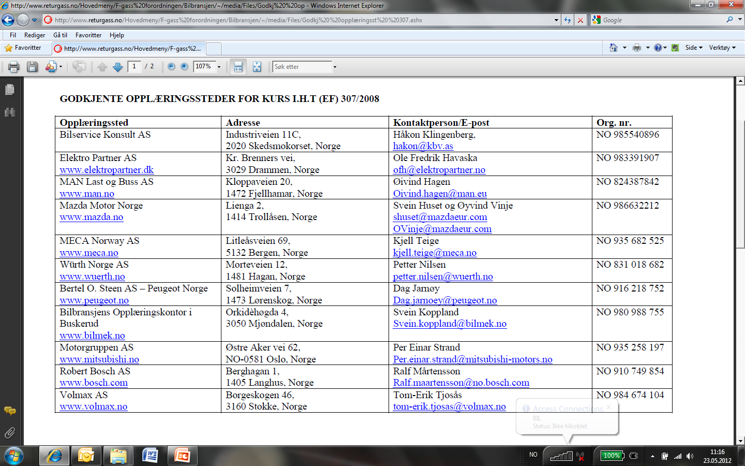Click the page number input field
The image size is (745, 466).
pyautogui.click(x=135, y=67)
